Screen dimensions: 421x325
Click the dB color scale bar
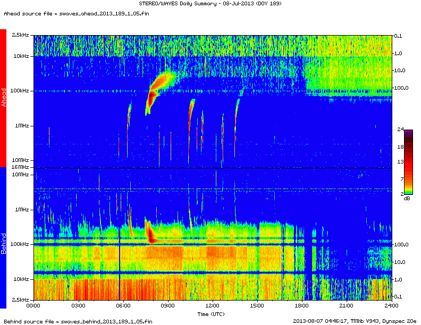409,162
